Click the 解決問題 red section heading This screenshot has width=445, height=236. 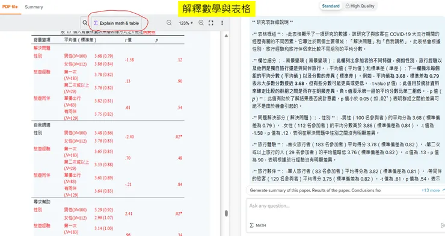pyautogui.click(x=41, y=48)
